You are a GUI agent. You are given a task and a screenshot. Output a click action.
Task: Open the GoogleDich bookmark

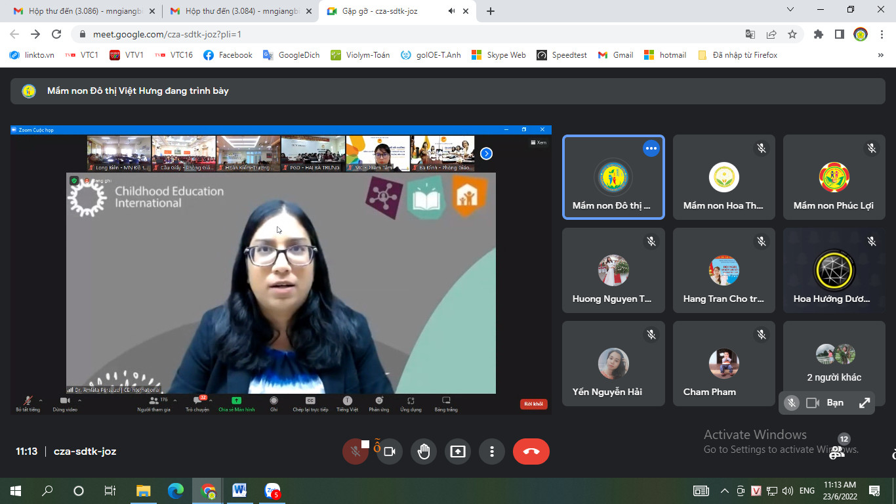(x=291, y=55)
